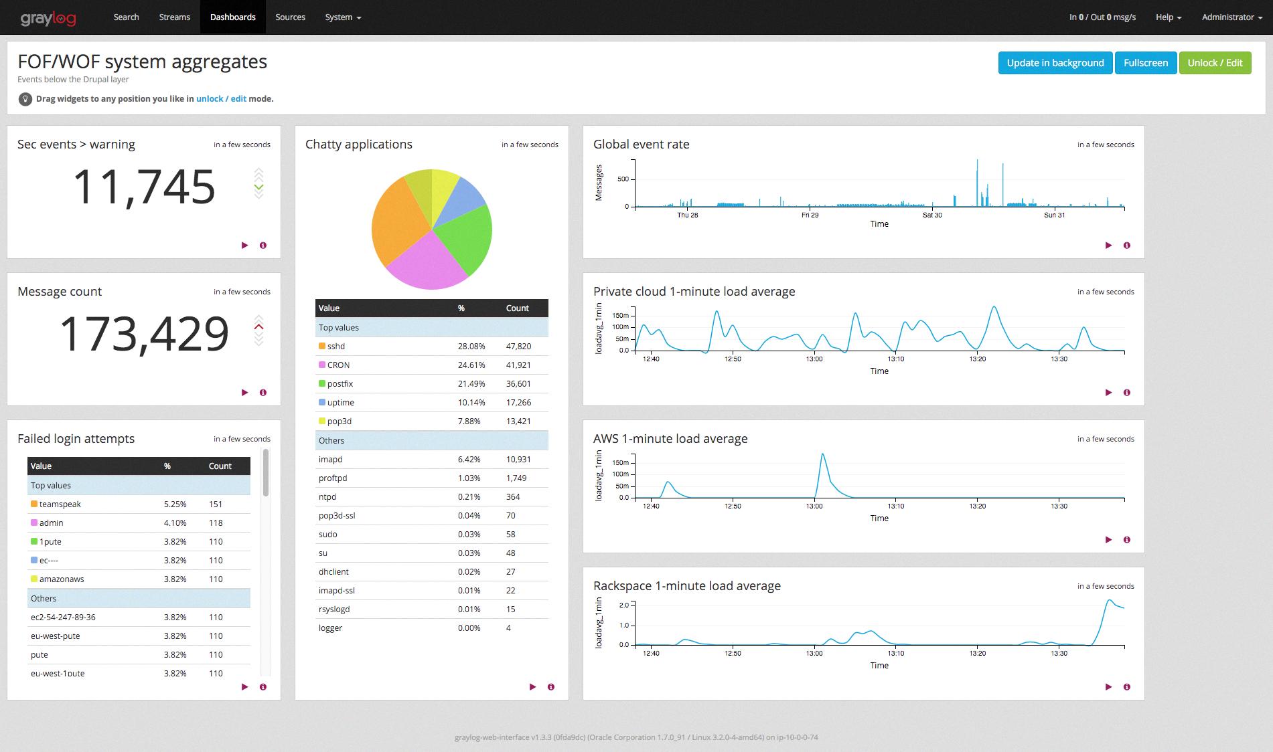Click the imapd row
This screenshot has width=1273, height=752.
coord(431,460)
